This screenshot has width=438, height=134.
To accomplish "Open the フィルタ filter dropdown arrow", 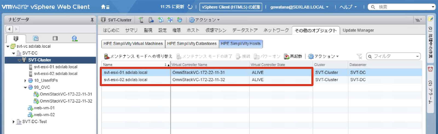I will pos(417,56).
